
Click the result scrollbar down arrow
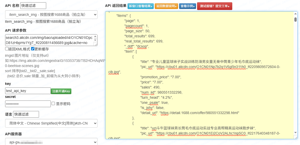click(296, 133)
